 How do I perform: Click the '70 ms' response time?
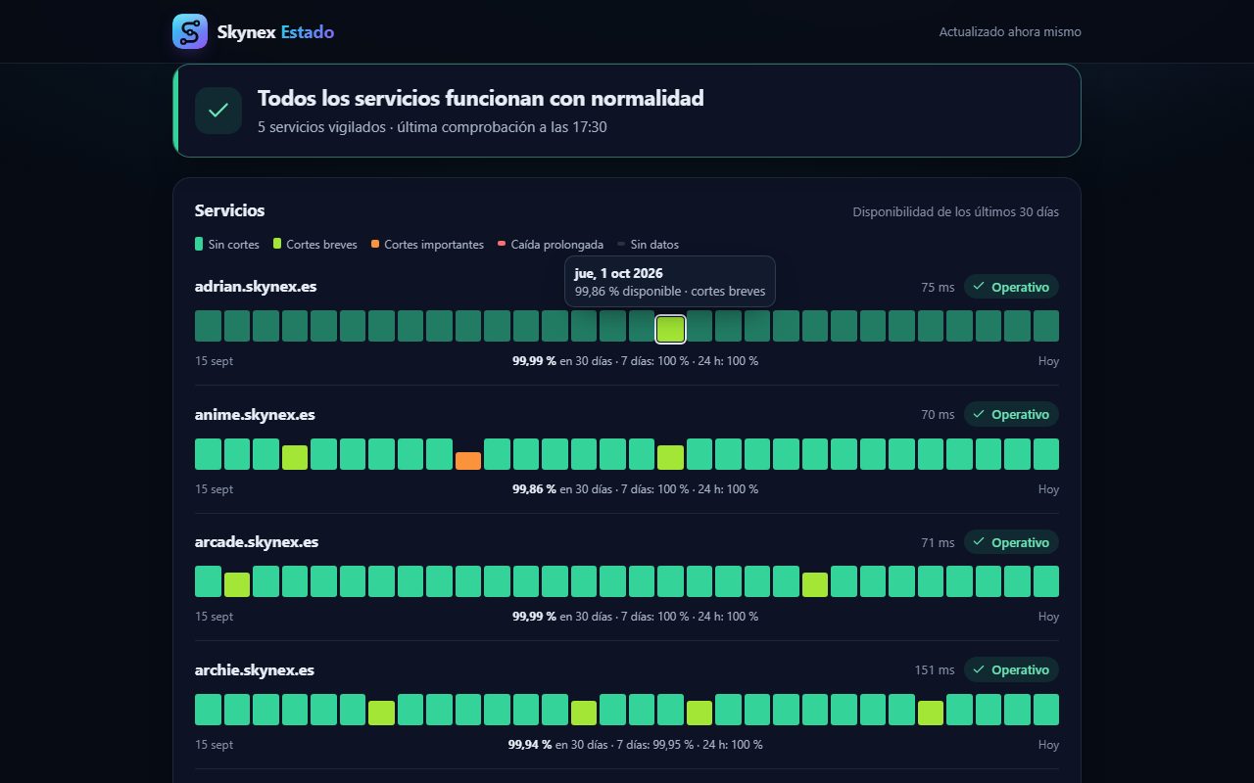click(x=938, y=414)
